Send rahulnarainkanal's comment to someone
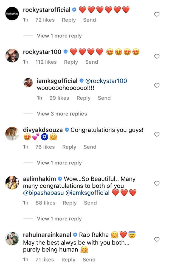This screenshot has height=264, width=169. (89, 259)
